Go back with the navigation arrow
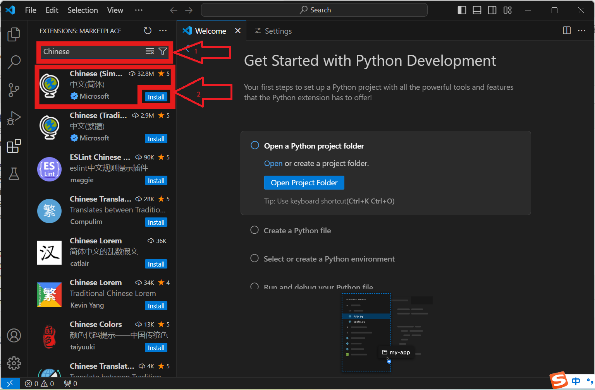This screenshot has height=390, width=595. tap(174, 10)
